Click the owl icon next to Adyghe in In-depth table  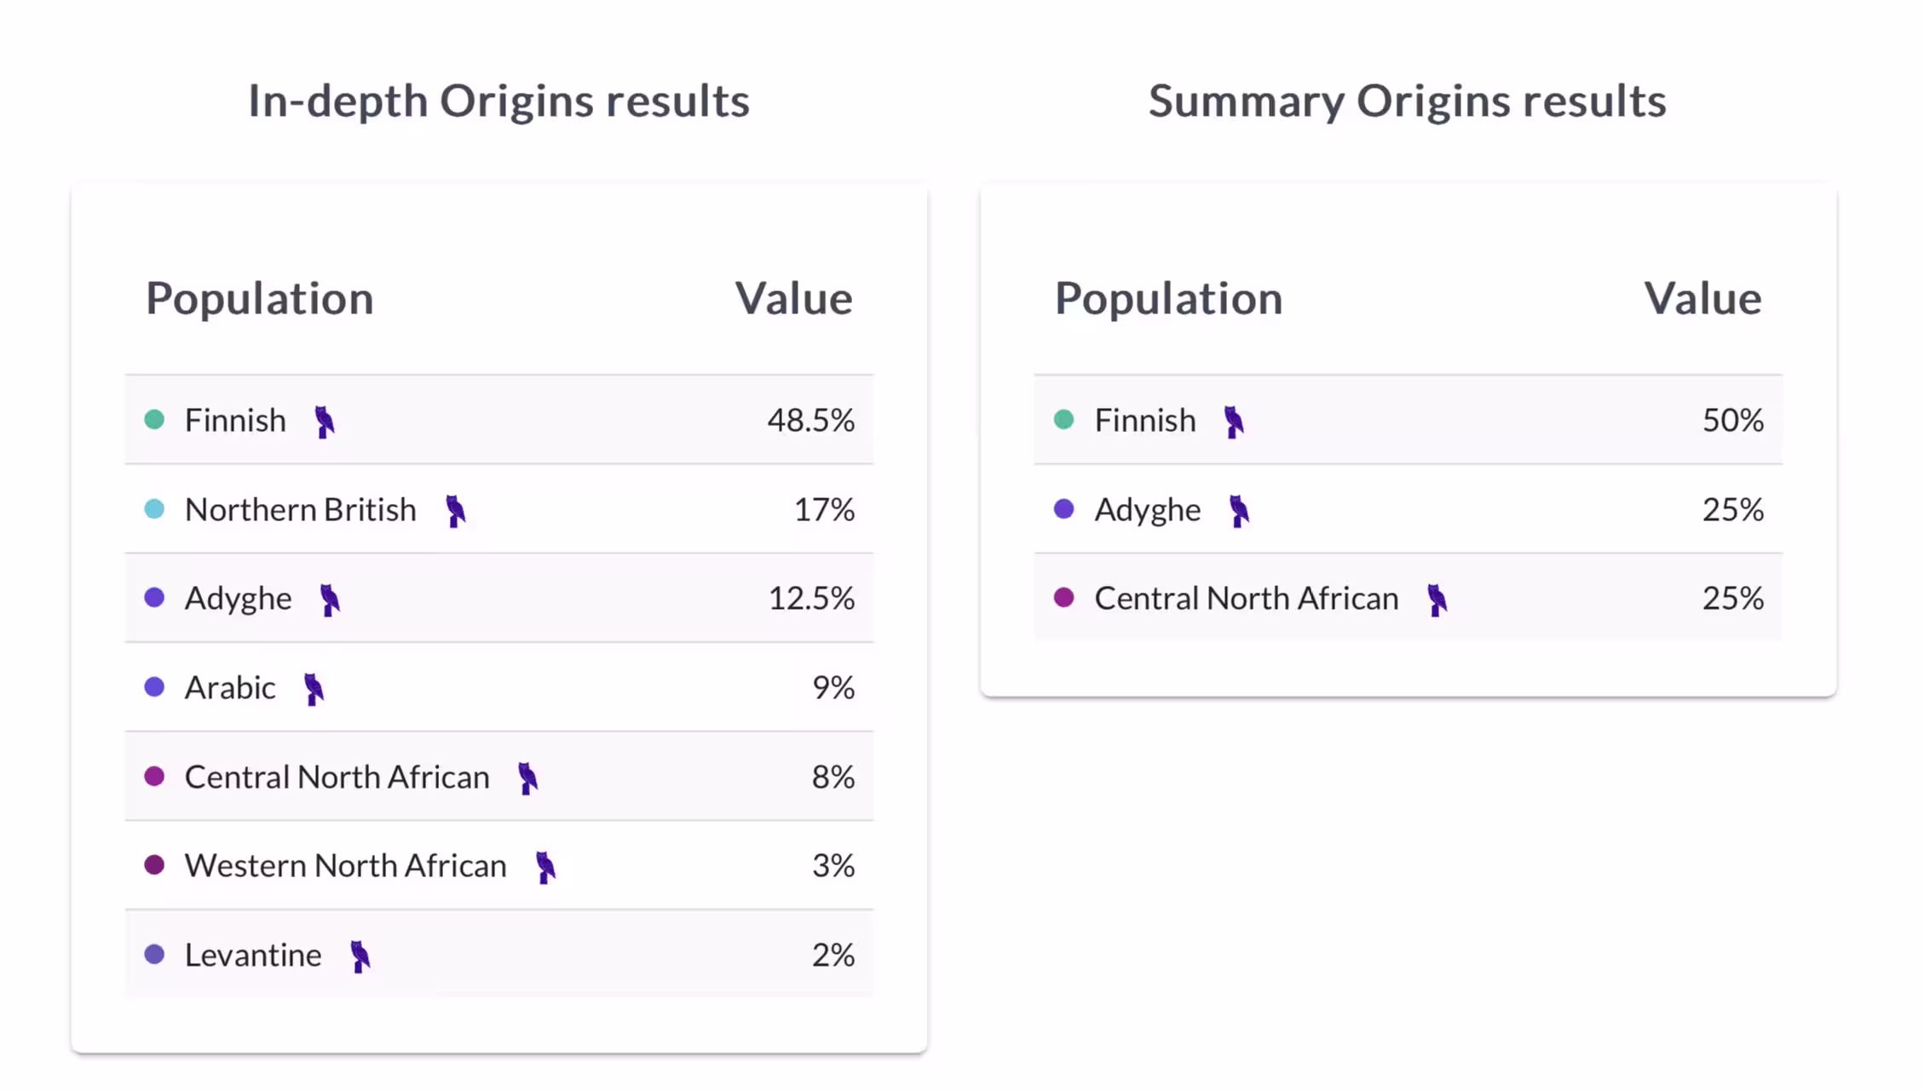[330, 599]
